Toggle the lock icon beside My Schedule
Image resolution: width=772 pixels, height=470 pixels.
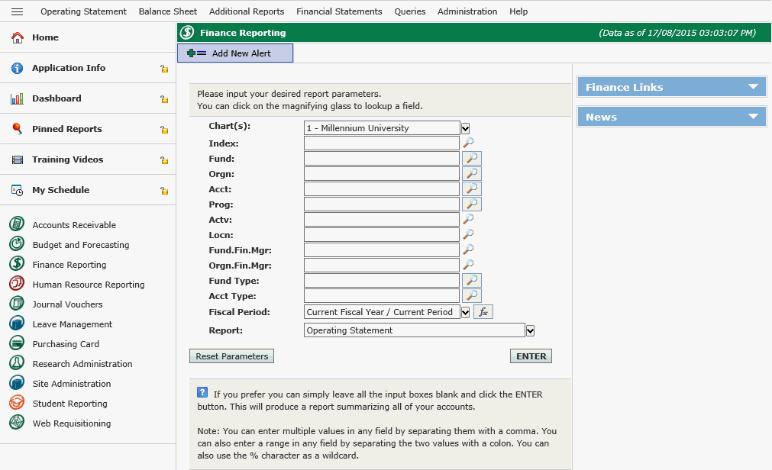click(163, 191)
